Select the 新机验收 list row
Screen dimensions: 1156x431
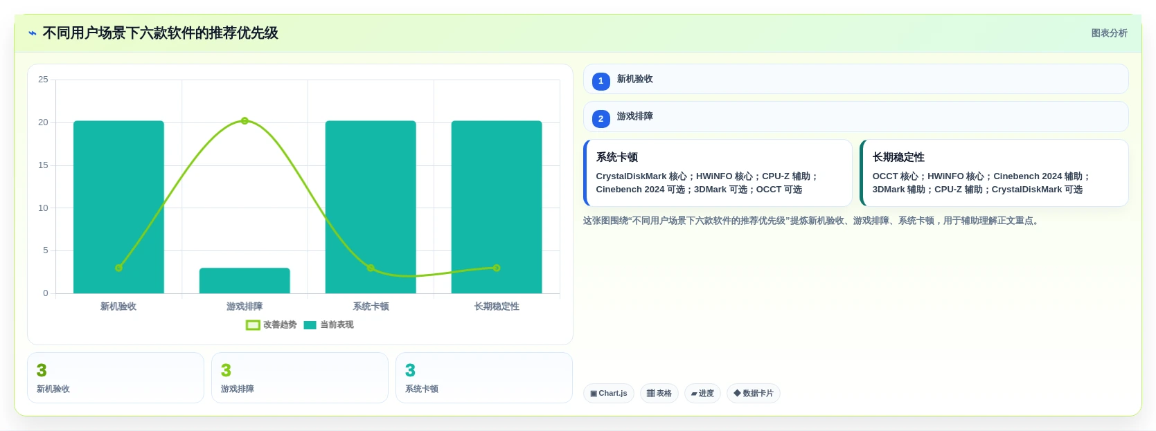click(855, 79)
